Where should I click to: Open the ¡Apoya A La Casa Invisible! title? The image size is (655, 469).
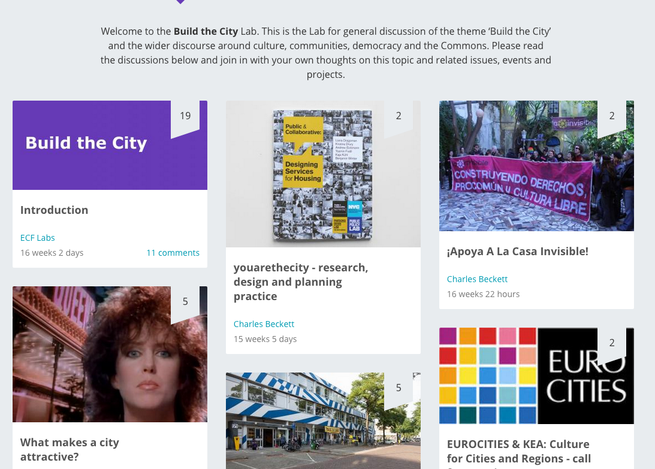click(517, 252)
